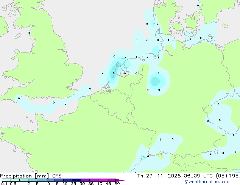Click the '(06+195)' forecast offset text
This screenshot has width=240, height=185.
point(228,176)
